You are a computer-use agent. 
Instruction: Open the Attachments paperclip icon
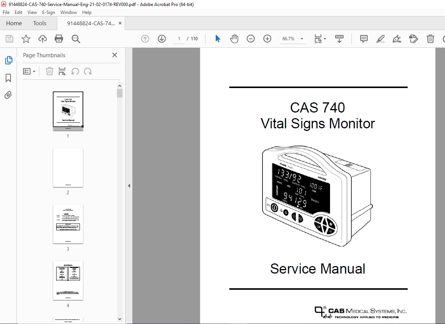(8, 95)
